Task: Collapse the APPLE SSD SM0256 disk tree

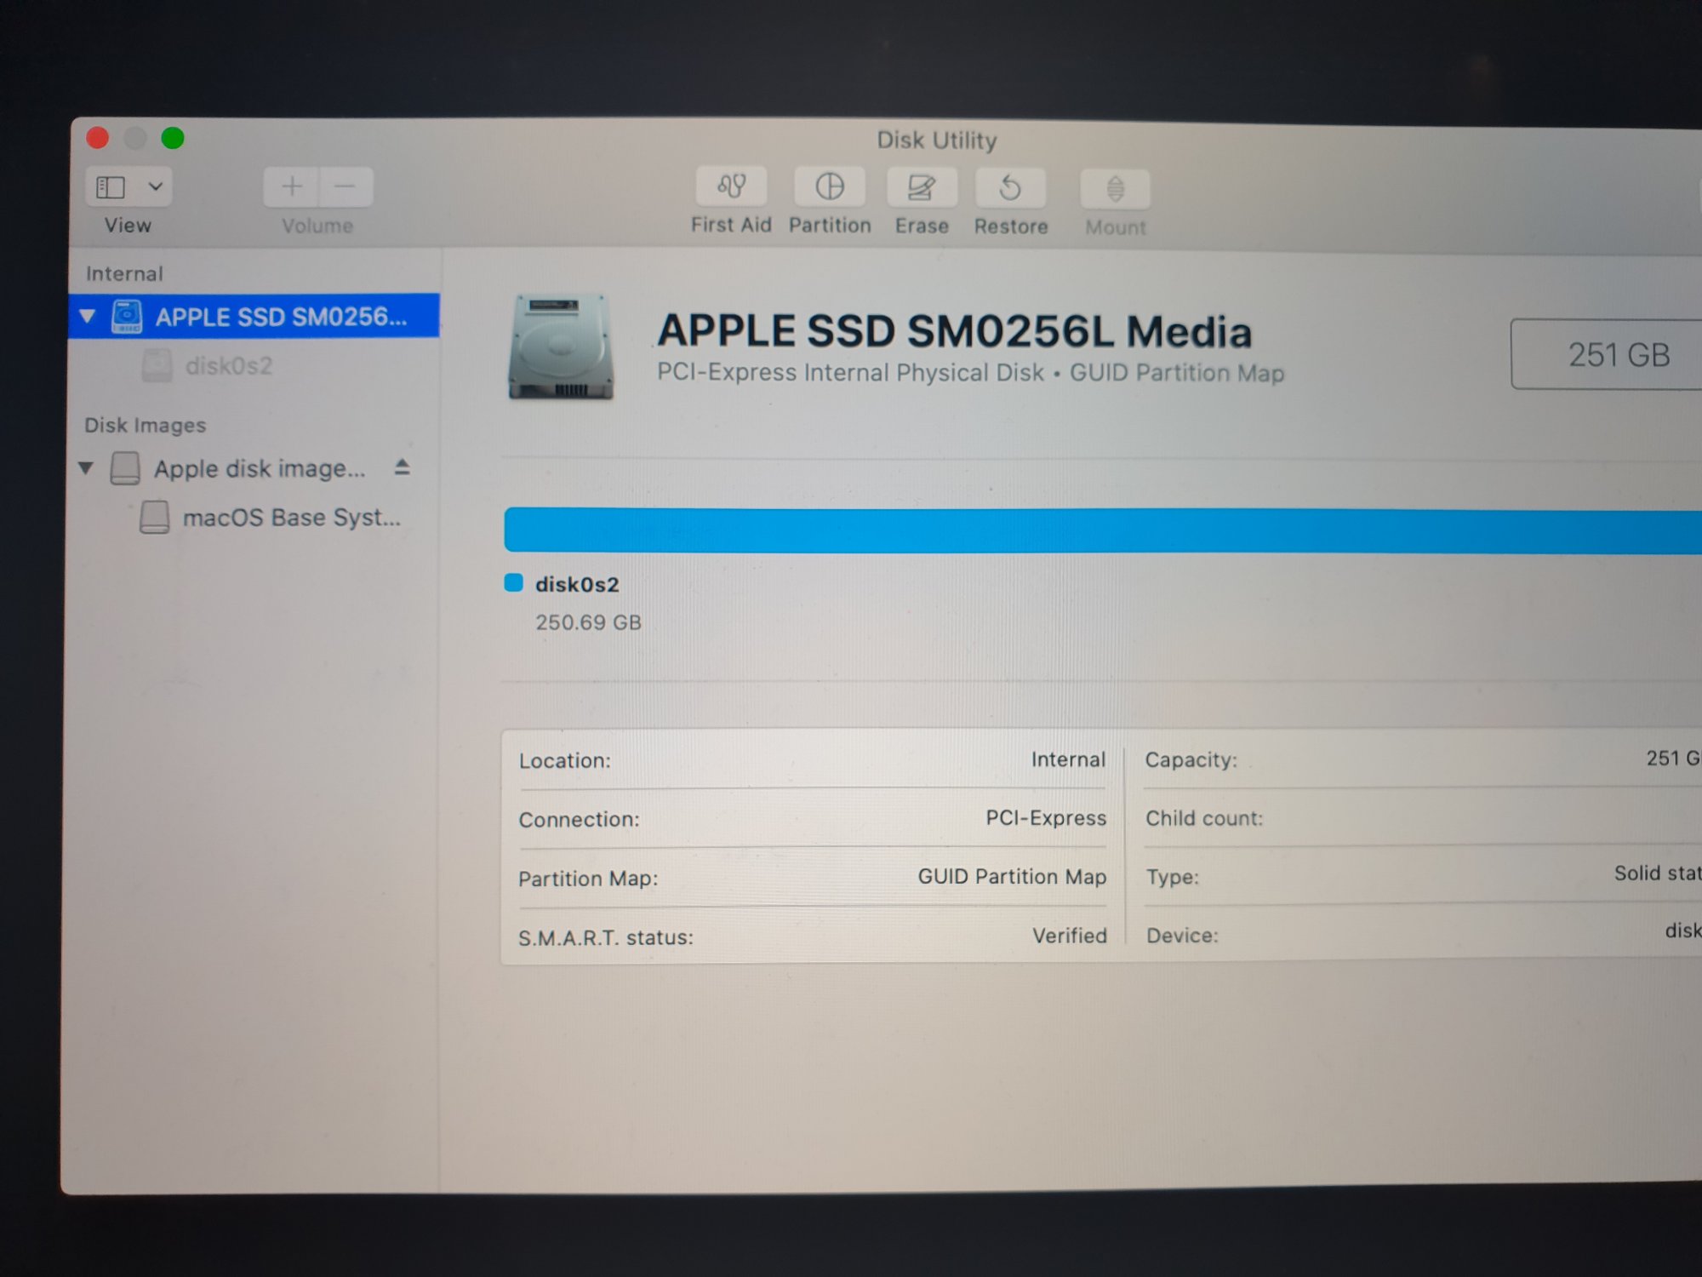Action: click(87, 316)
